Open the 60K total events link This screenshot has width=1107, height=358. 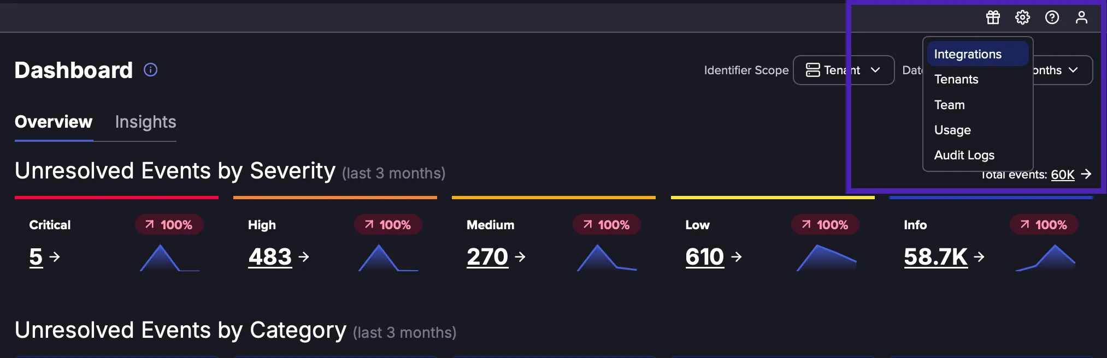click(x=1063, y=175)
